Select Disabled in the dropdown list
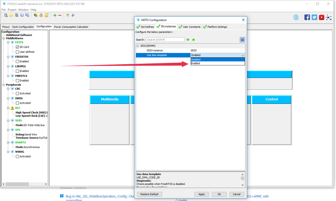336x201 pixels. click(218, 60)
